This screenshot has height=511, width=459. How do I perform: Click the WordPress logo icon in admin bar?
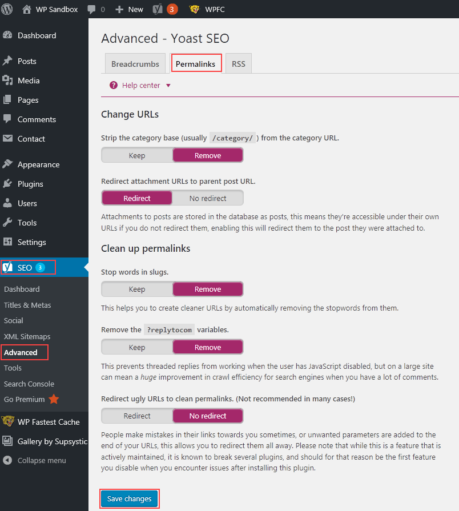point(6,9)
